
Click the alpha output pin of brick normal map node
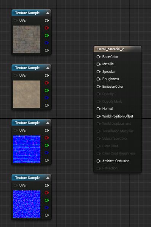(47, 160)
